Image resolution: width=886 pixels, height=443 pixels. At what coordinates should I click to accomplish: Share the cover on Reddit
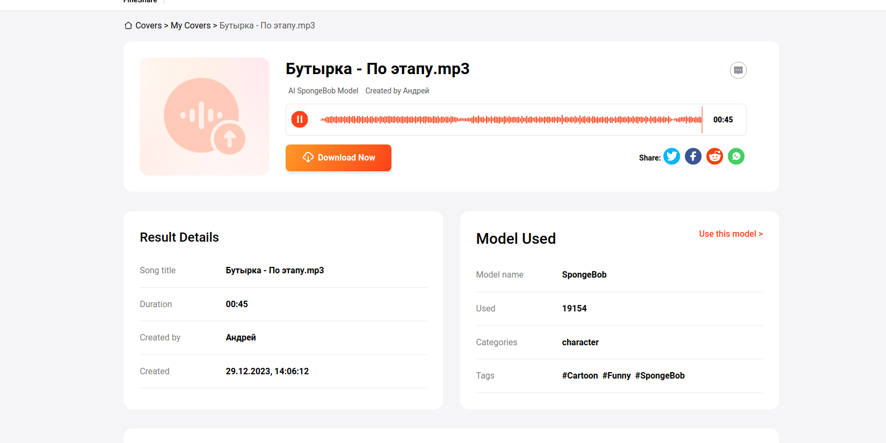(x=715, y=156)
